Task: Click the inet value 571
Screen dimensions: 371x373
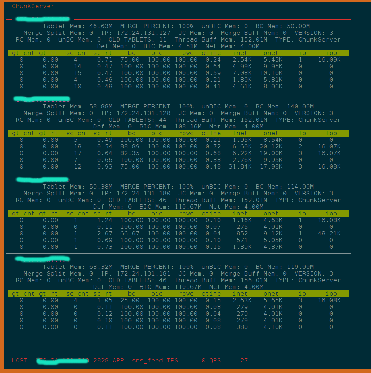Action: 242,240
